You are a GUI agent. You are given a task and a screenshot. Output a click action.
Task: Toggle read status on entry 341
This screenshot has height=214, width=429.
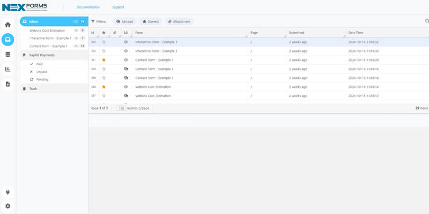tap(126, 60)
